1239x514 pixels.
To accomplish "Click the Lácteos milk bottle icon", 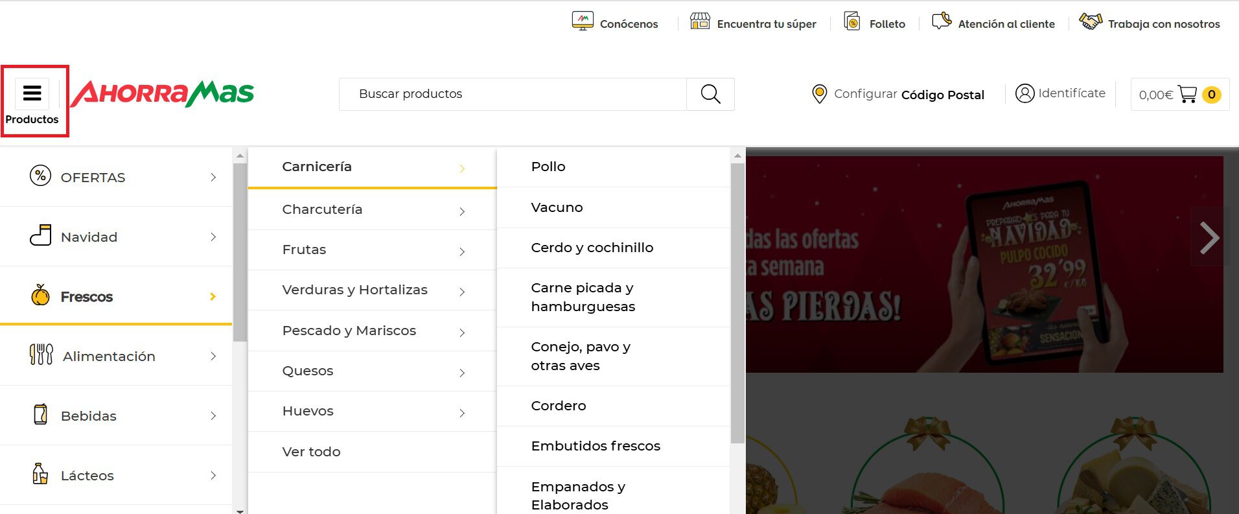I will point(40,474).
